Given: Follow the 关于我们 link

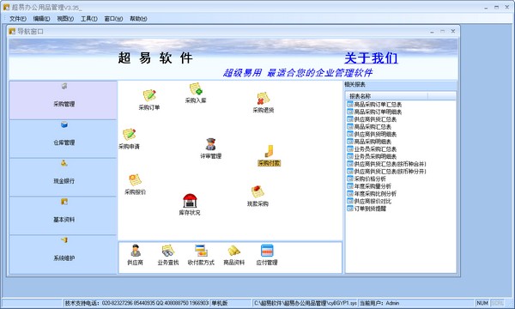Looking at the screenshot, I should pyautogui.click(x=371, y=58).
